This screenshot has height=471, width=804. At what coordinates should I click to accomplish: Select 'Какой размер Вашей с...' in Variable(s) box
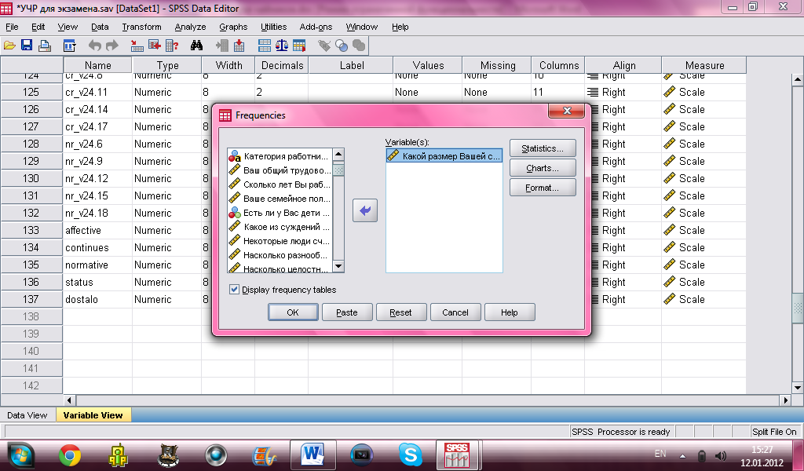coord(444,155)
